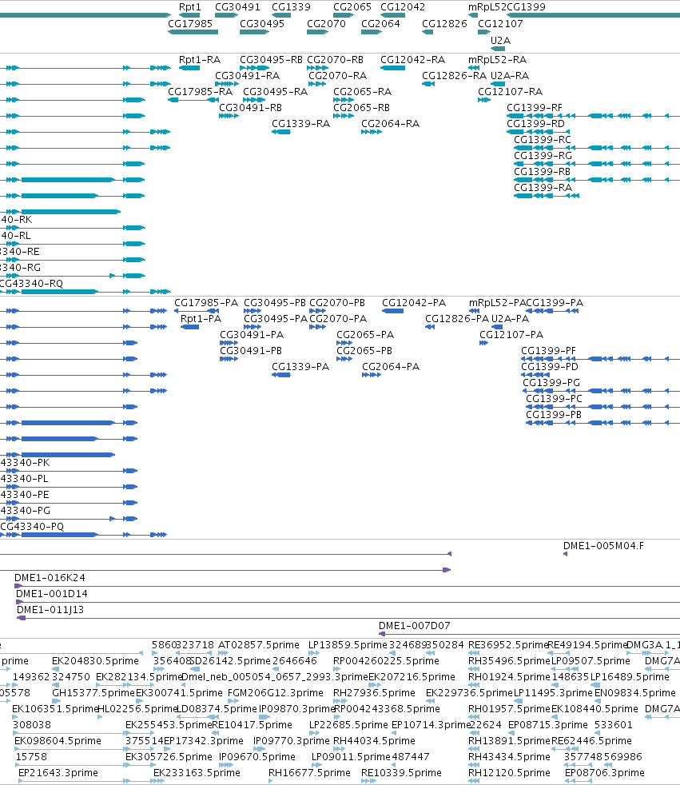680x785 pixels.
Task: Click EST AT02857.5prime
Action: 259,645
